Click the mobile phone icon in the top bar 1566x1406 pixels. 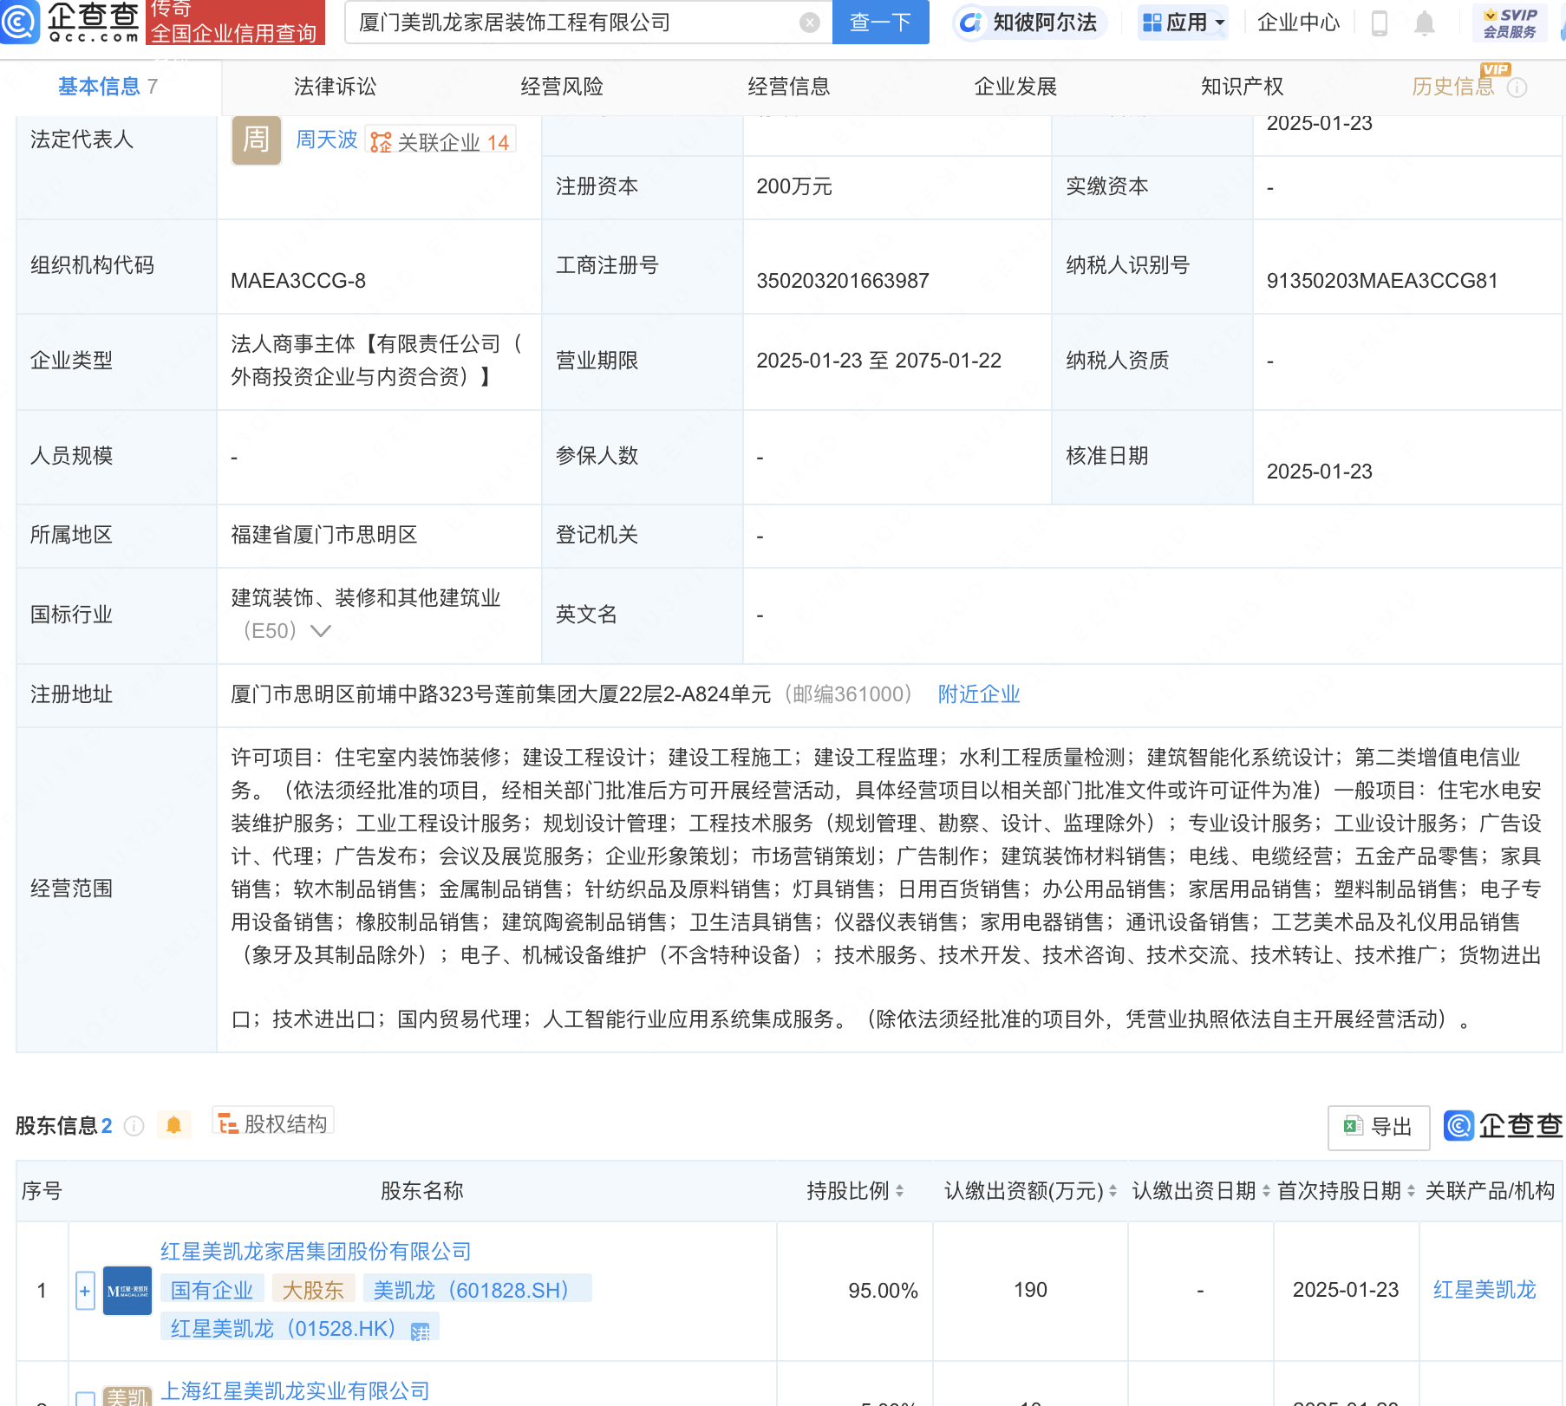[x=1378, y=23]
